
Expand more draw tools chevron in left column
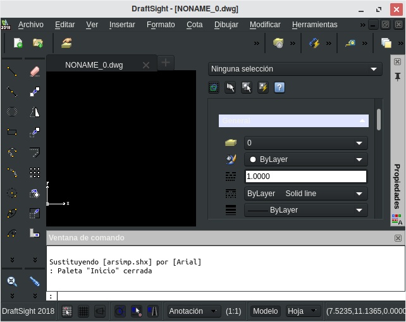(x=12, y=259)
